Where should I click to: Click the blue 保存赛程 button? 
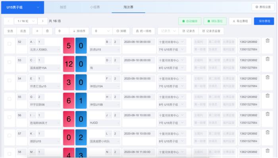coord(264,21)
